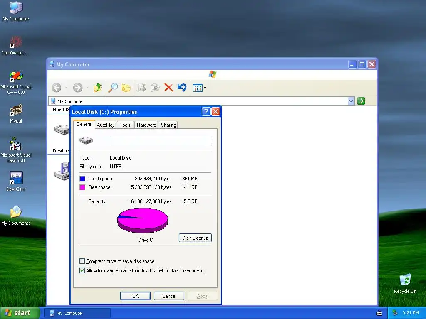The image size is (426, 319).
Task: Switch to the Tools tab
Action: point(125,125)
